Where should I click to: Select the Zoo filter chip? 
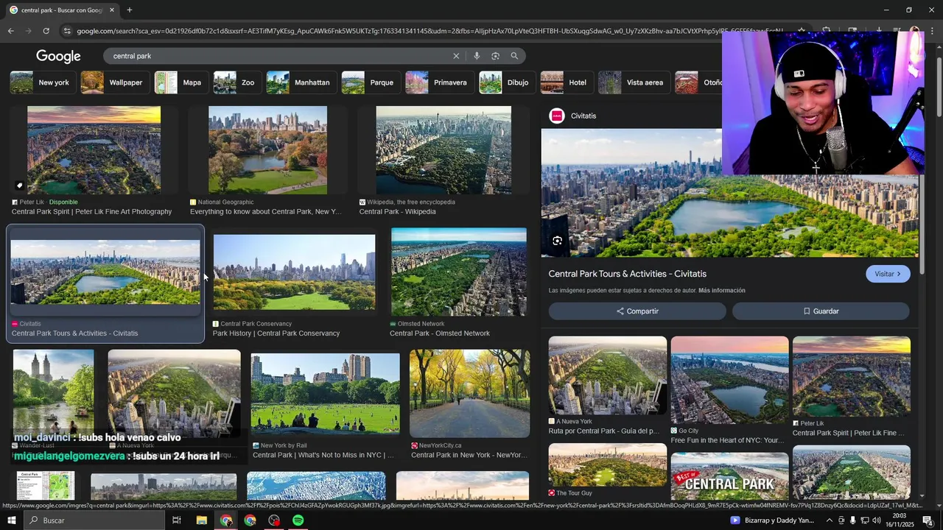(x=237, y=82)
